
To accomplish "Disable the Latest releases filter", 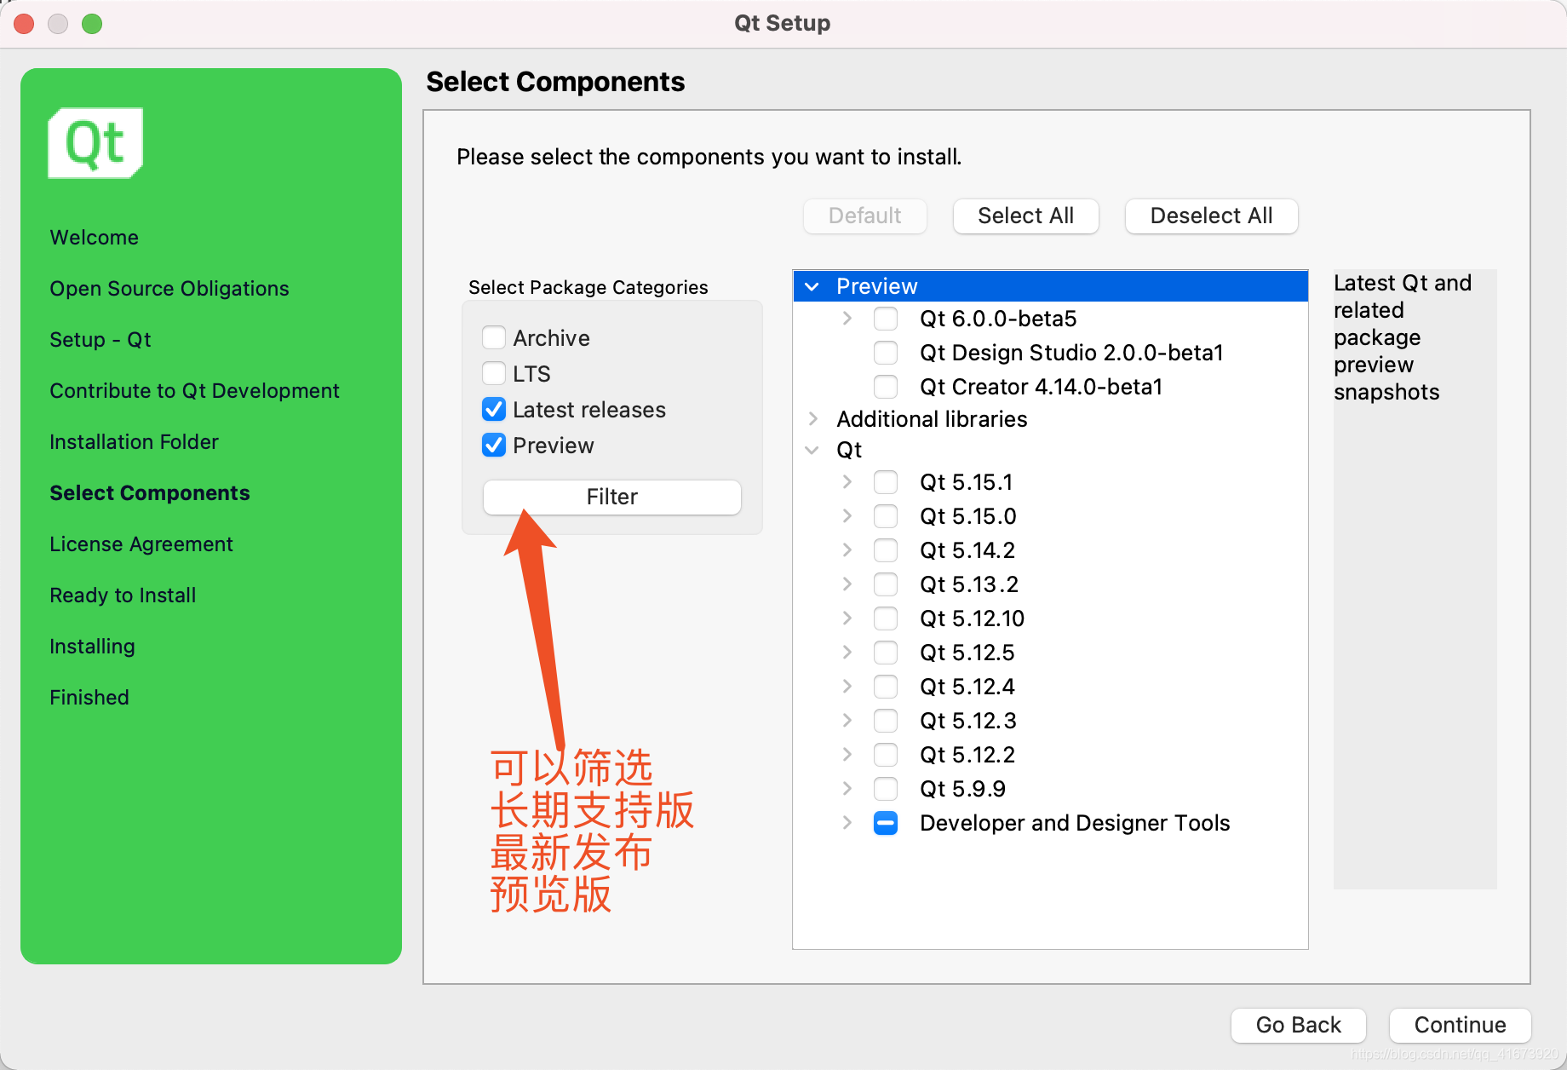I will pos(493,409).
